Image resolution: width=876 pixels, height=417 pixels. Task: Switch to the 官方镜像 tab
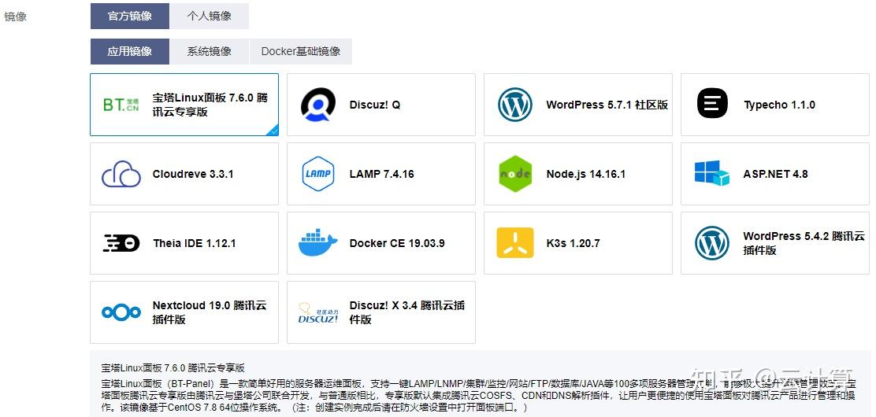point(130,16)
